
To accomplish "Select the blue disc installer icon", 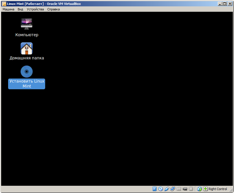I will [x=27, y=72].
